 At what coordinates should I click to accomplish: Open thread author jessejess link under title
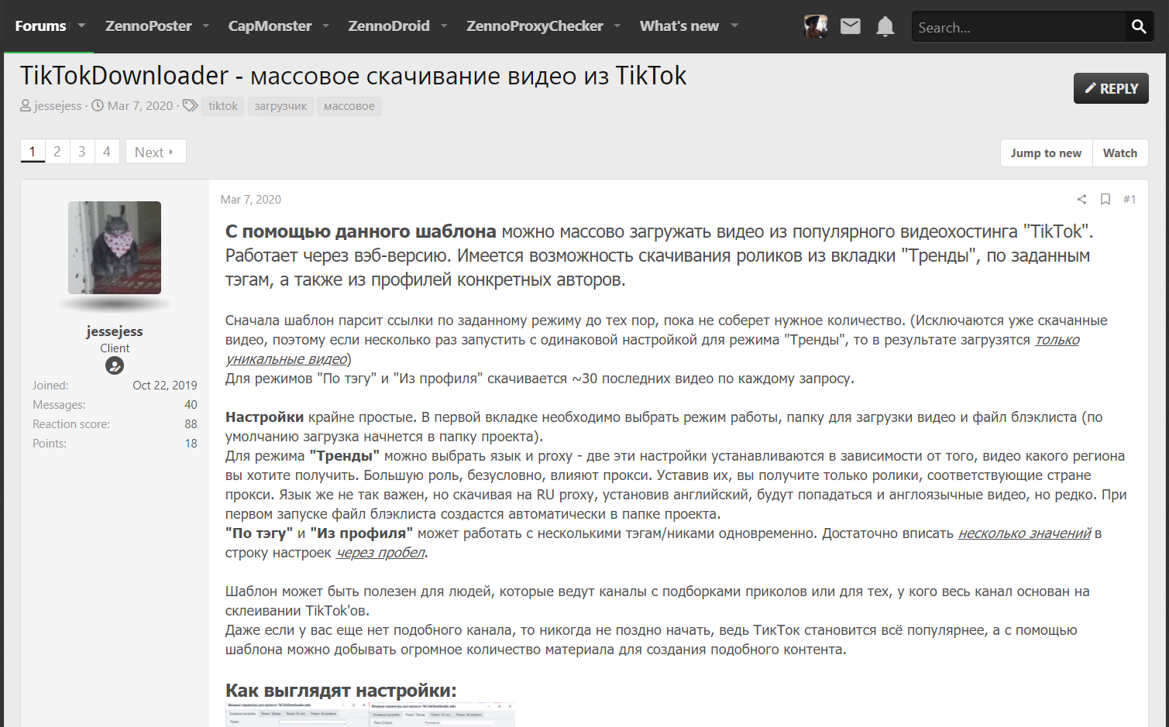click(x=57, y=106)
